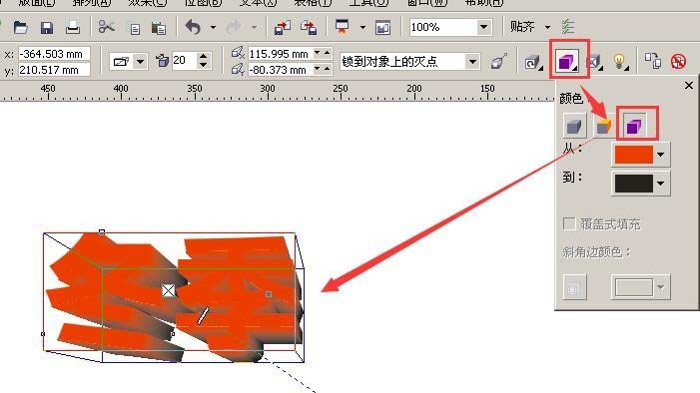Click the orange 从 color swatch
The image size is (700, 393).
633,155
